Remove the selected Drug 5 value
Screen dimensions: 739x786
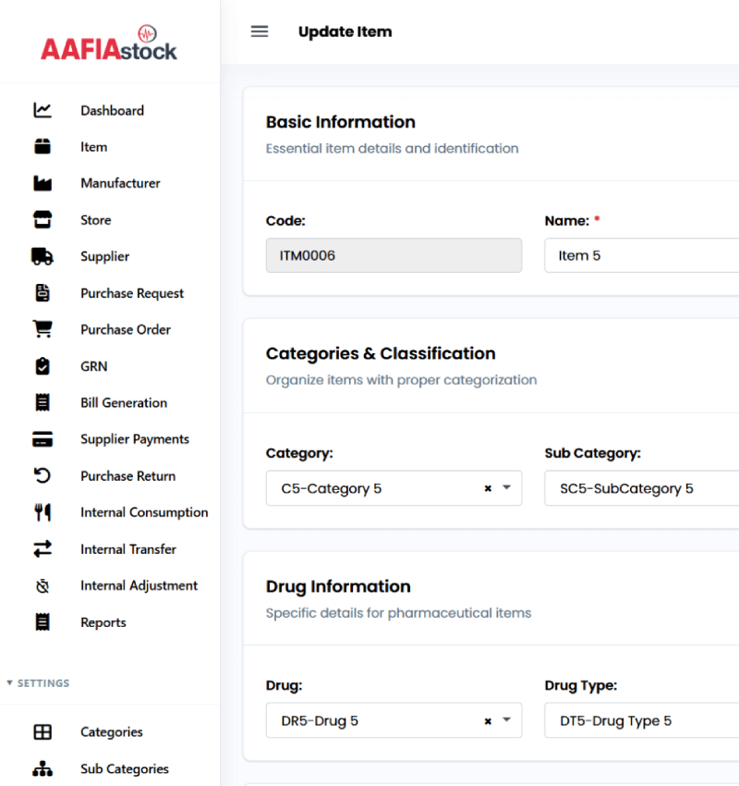click(x=488, y=721)
